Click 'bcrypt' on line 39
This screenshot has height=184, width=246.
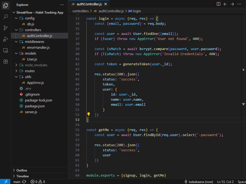point(146,49)
